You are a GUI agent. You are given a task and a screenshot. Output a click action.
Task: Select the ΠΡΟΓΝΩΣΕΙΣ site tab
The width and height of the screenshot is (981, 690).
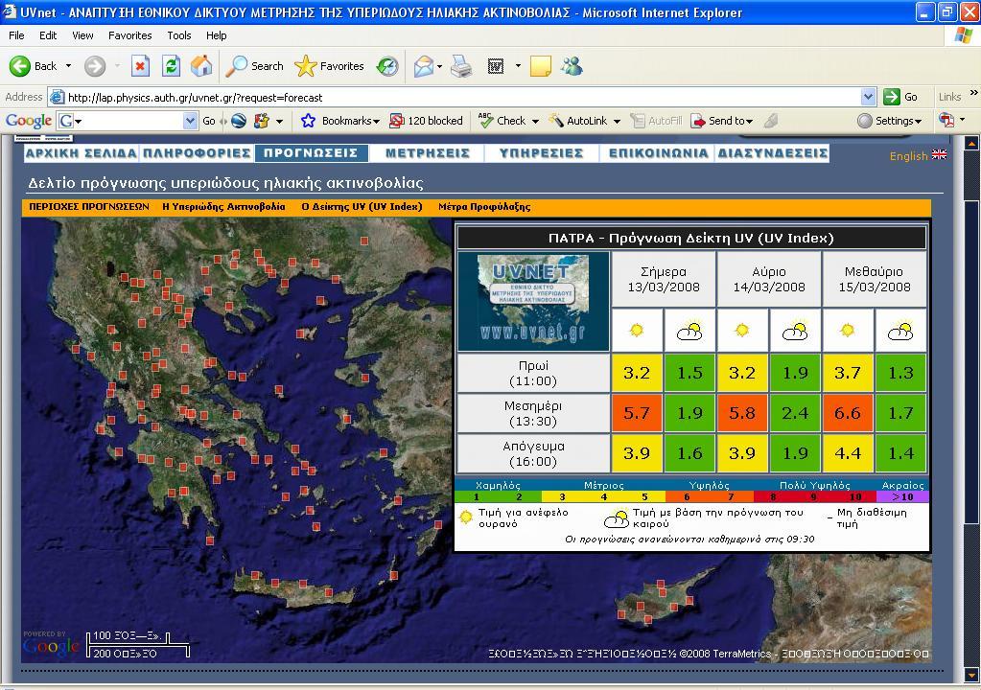pyautogui.click(x=311, y=153)
